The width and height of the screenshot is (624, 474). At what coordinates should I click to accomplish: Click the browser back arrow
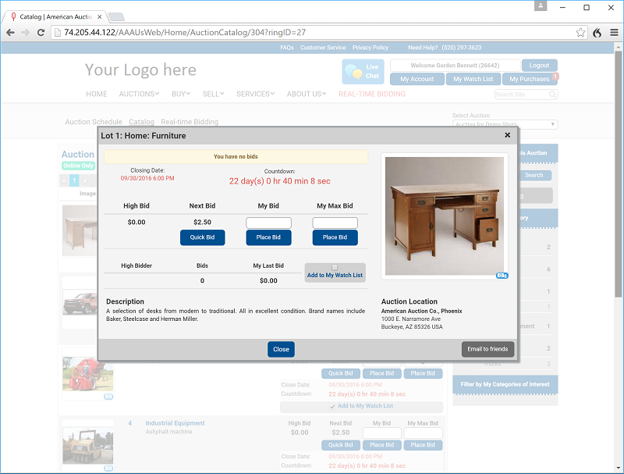point(10,33)
